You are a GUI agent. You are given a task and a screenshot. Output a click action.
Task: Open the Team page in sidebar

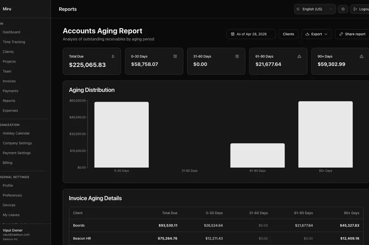[x=7, y=71]
